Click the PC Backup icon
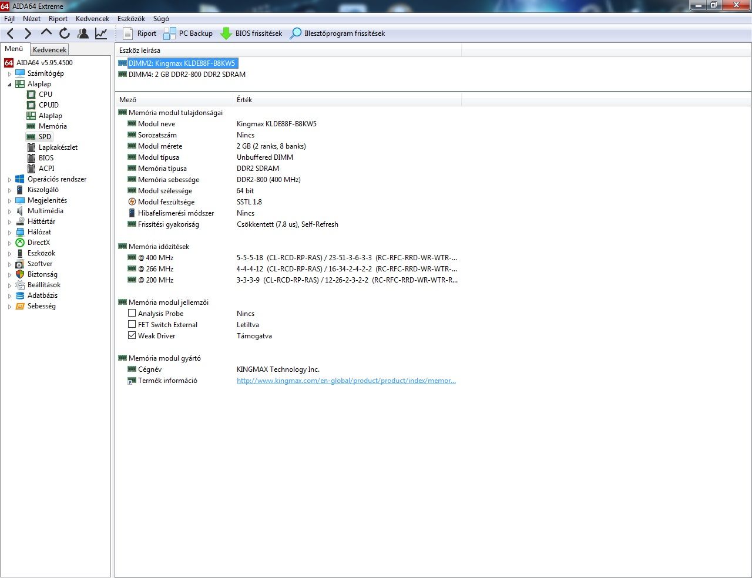This screenshot has width=752, height=578. coord(169,33)
